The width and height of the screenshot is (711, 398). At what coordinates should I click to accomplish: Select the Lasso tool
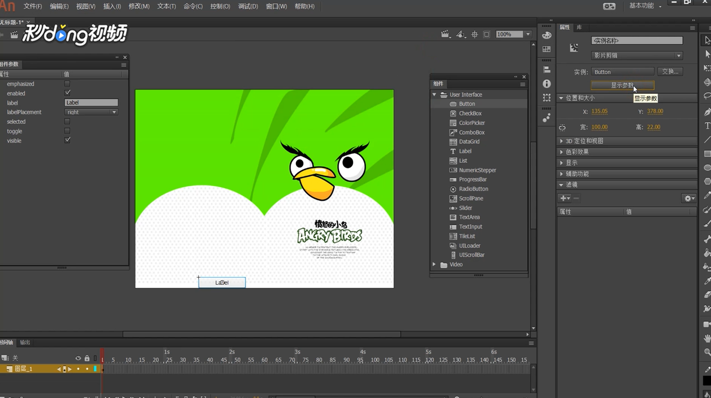tap(707, 97)
